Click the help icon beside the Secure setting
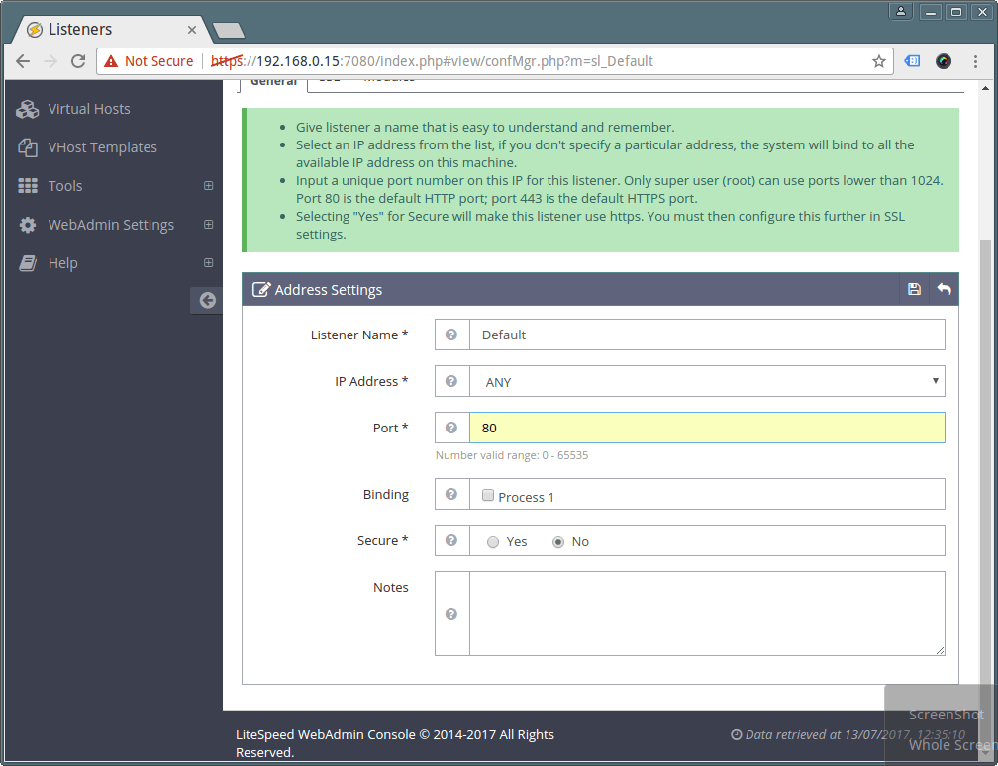The width and height of the screenshot is (998, 766). point(451,540)
